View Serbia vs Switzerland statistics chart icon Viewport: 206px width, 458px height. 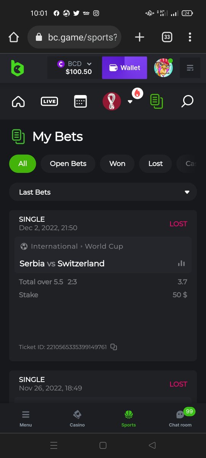[181, 263]
